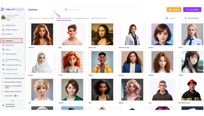Select the Ava avatar thumbnail
Image resolution: width=204 pixels, height=116 pixels.
(x=102, y=90)
